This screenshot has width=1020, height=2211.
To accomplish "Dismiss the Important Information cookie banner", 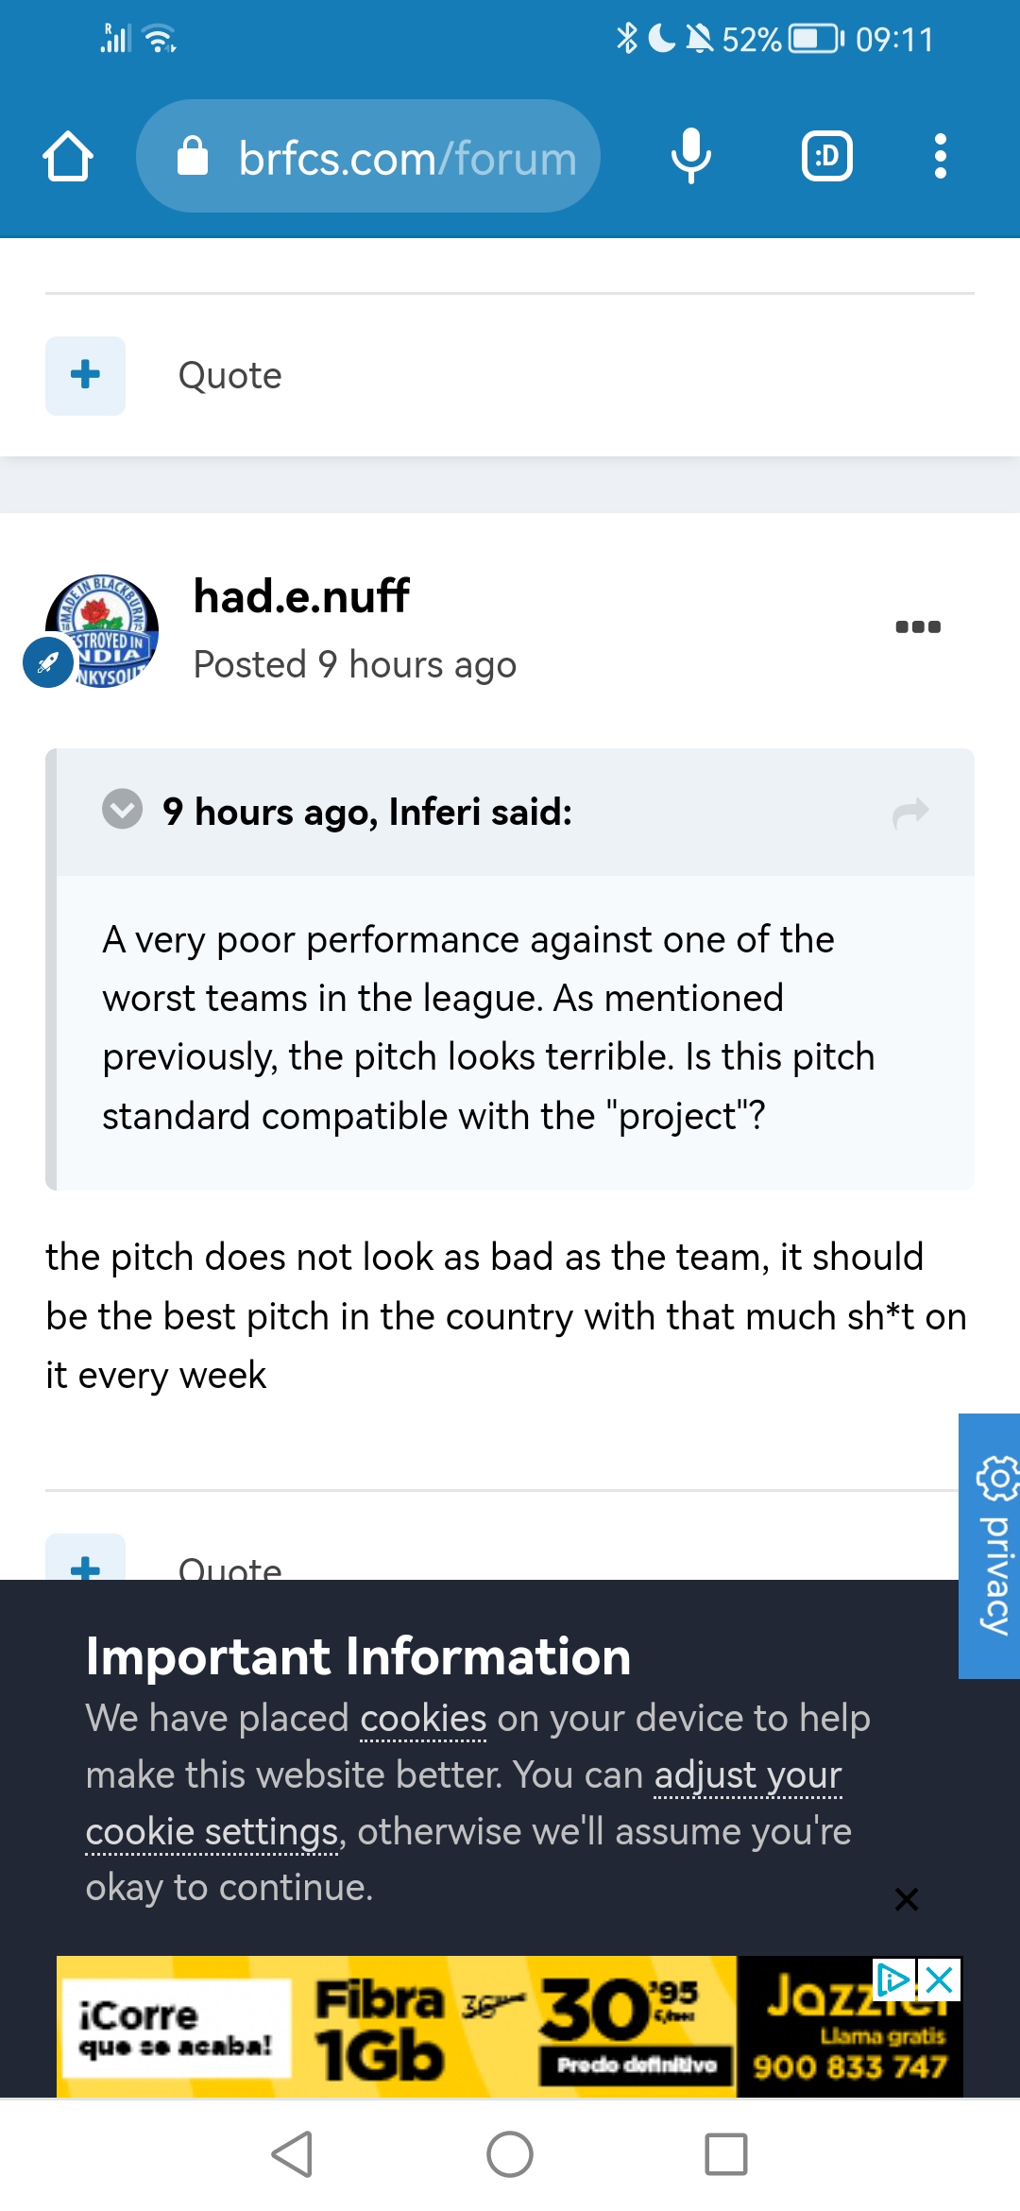I will 906,1899.
